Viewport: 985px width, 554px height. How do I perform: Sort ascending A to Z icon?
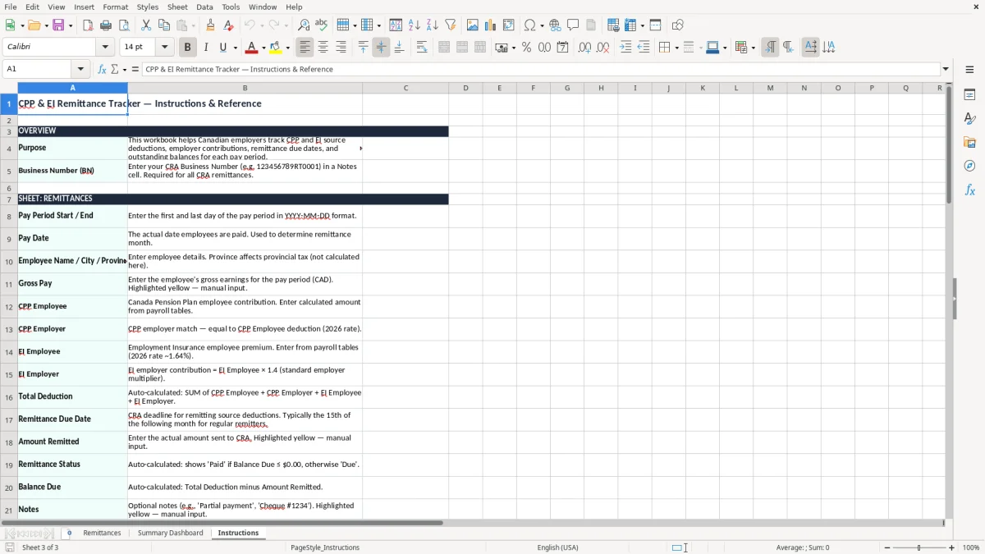pos(415,25)
